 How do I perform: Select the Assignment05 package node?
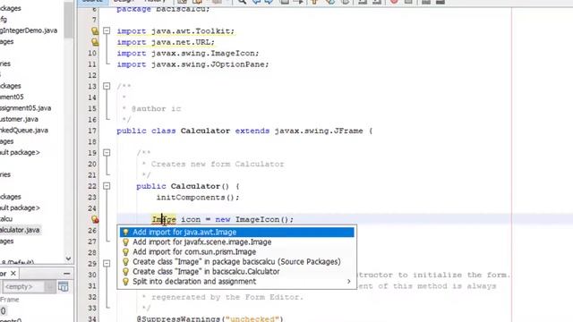point(12,97)
